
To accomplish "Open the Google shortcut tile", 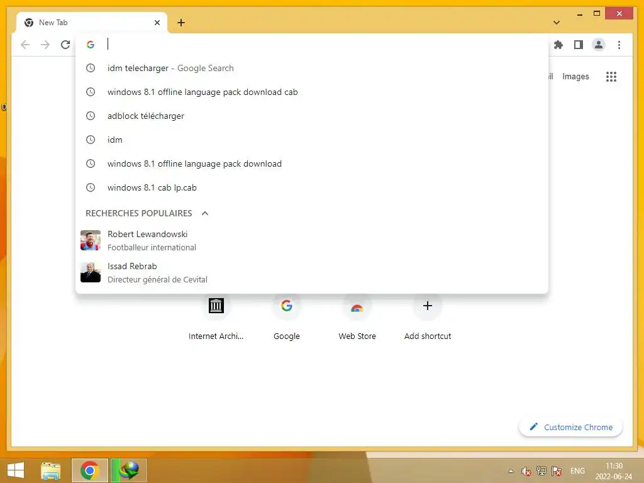I will click(287, 318).
